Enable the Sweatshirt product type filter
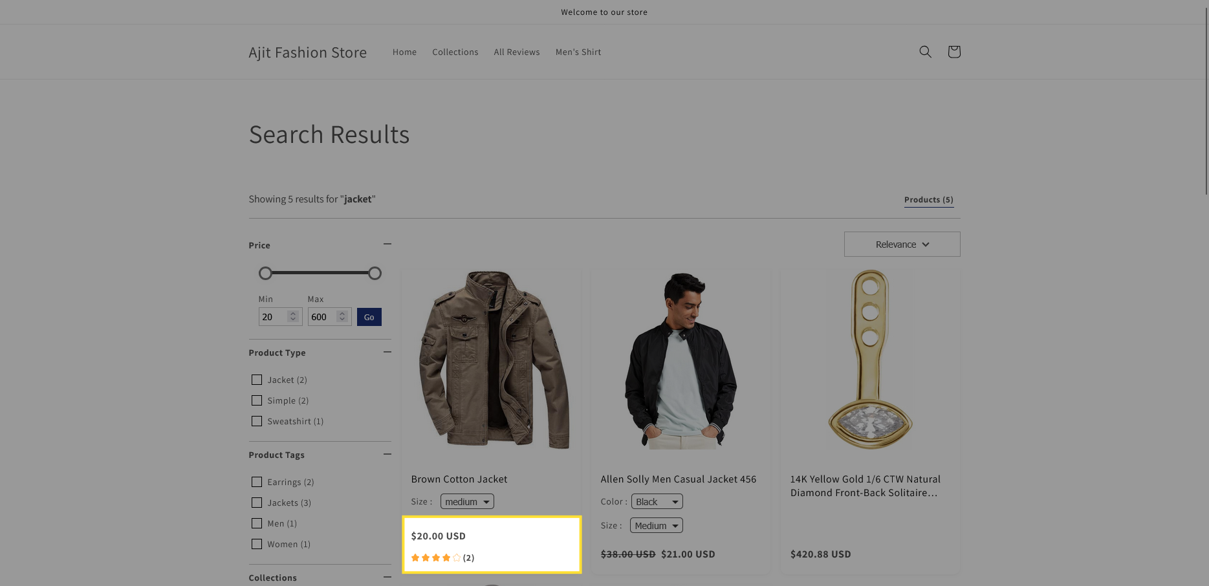Image resolution: width=1209 pixels, height=586 pixels. 257,421
